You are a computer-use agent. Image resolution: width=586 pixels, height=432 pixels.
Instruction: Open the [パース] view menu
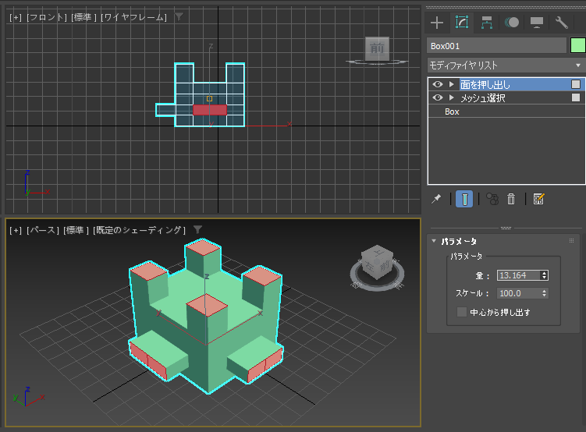[x=43, y=230]
